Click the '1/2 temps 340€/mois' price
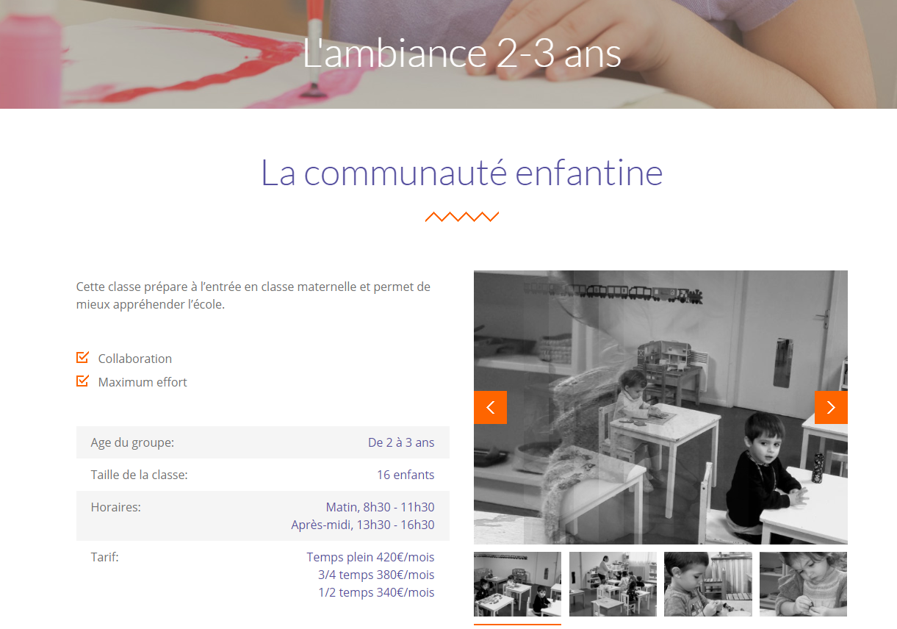The height and width of the screenshot is (629, 897). pyautogui.click(x=376, y=592)
